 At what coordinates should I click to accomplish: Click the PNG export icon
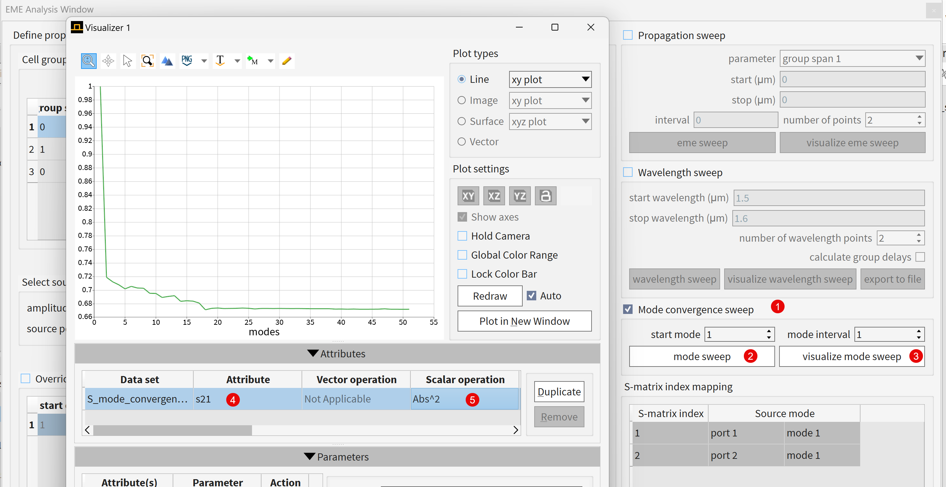tap(187, 61)
